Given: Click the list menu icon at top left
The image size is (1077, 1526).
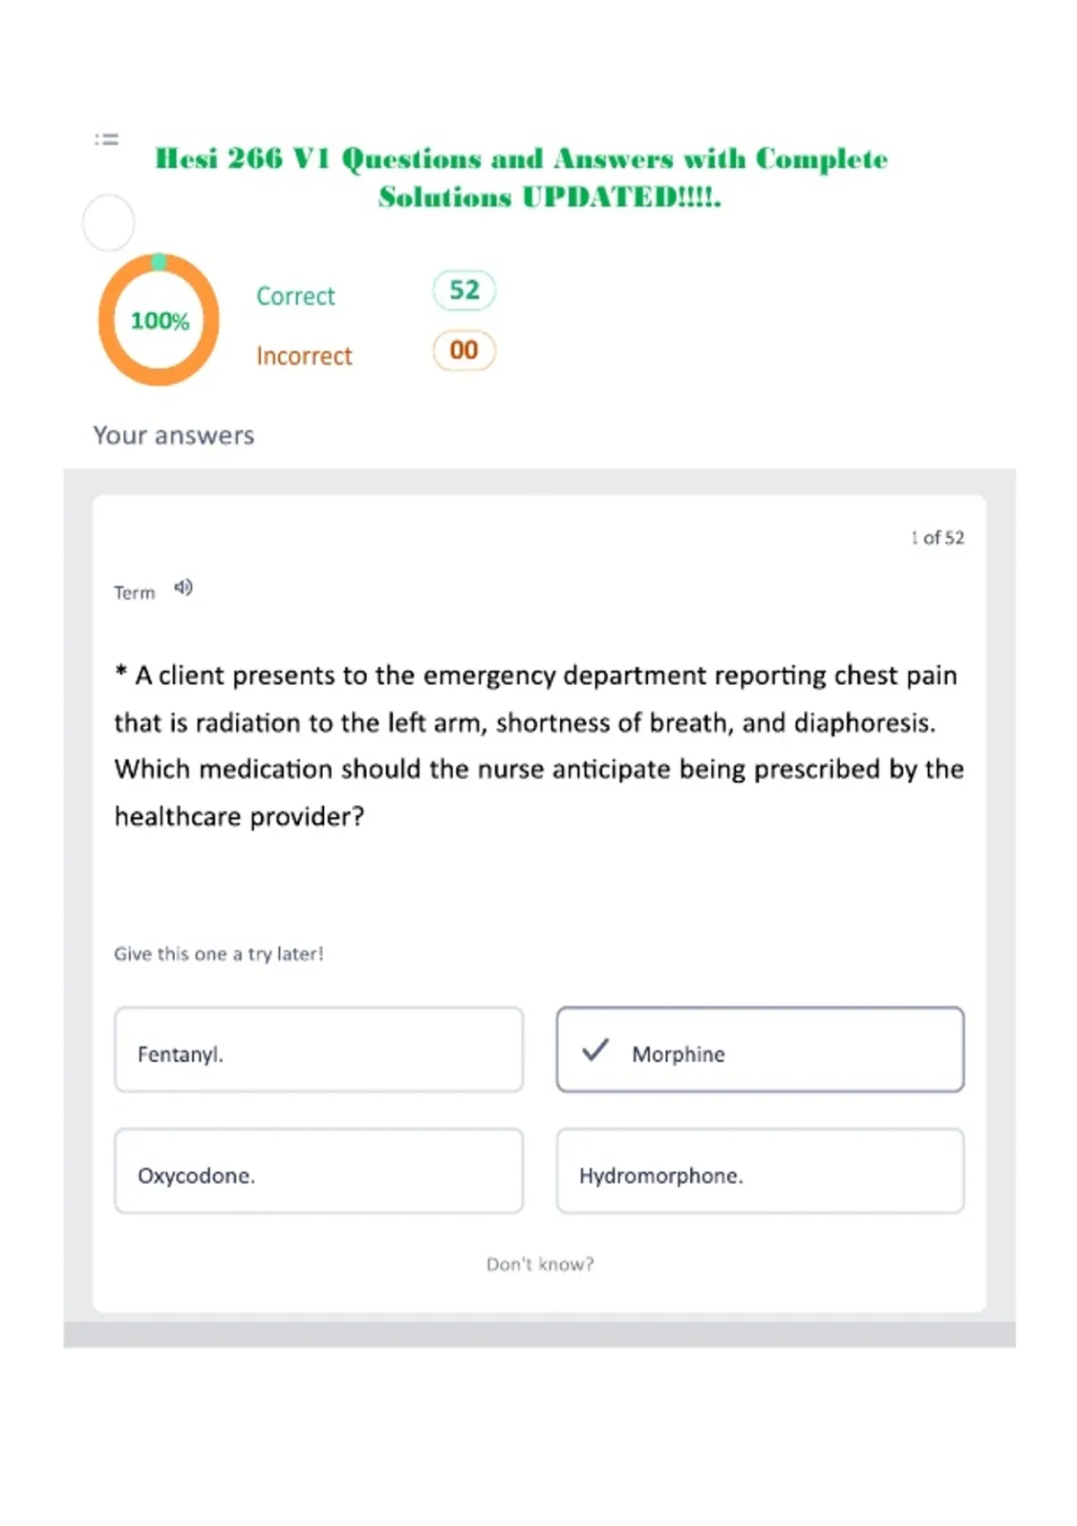Looking at the screenshot, I should click(107, 139).
